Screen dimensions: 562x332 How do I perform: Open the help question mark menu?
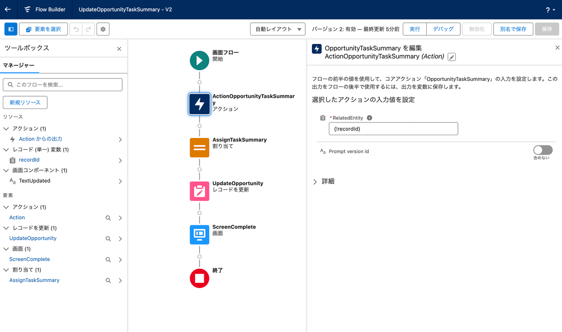(x=550, y=10)
